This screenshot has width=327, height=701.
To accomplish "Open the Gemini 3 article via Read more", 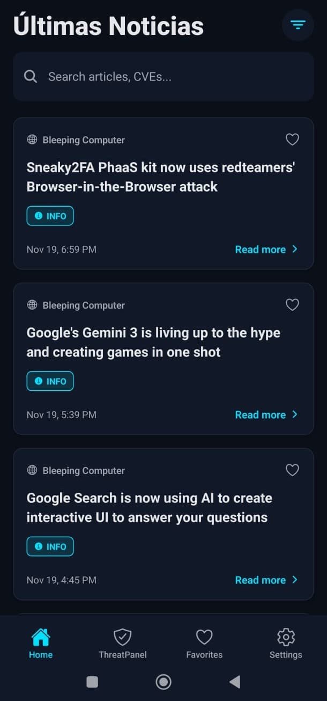I will point(261,414).
